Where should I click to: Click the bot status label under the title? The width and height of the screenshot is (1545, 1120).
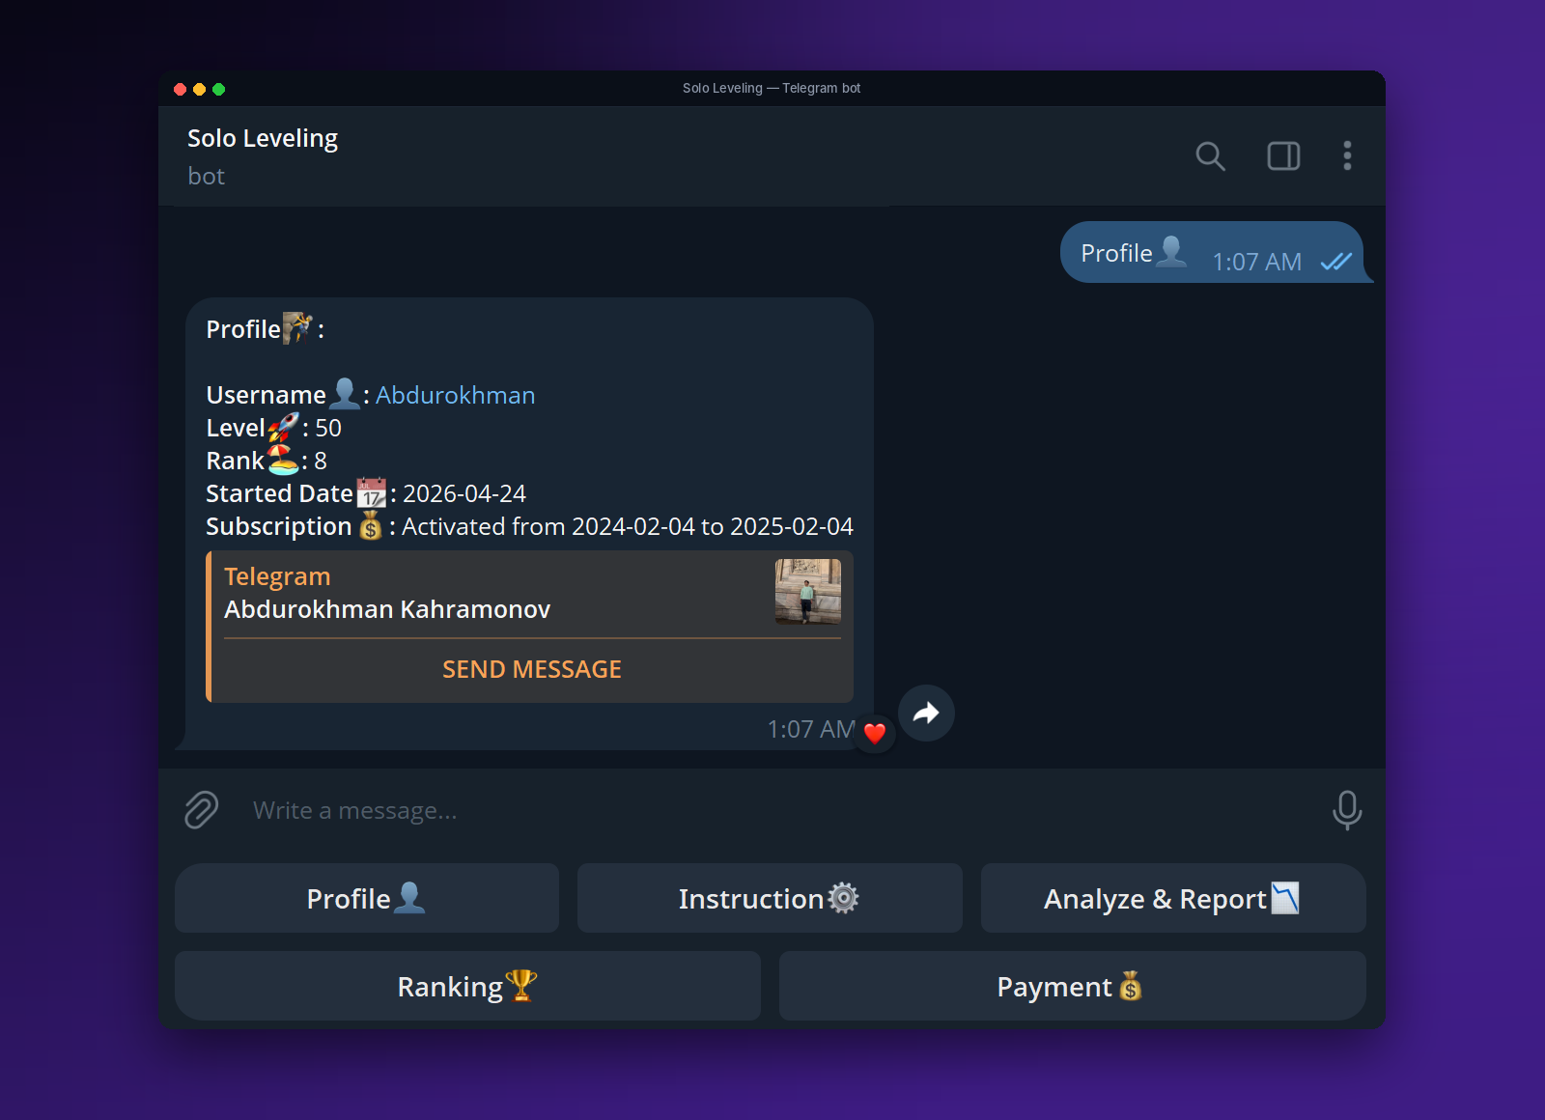206,176
